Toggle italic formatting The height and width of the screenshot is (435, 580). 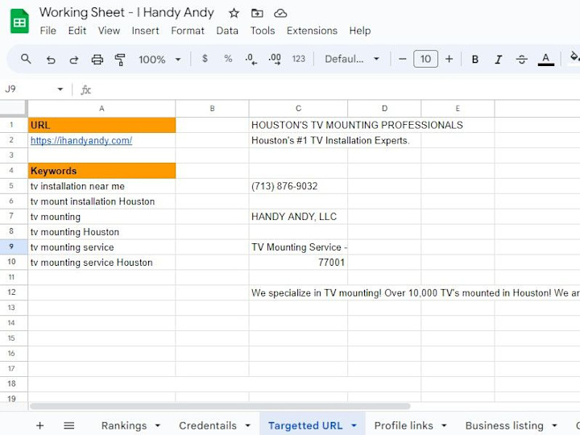tap(499, 59)
